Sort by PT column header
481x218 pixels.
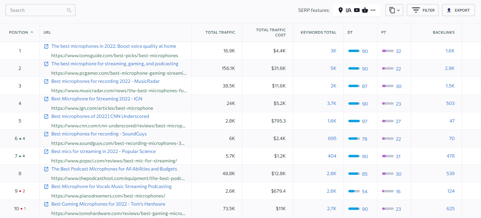[383, 32]
